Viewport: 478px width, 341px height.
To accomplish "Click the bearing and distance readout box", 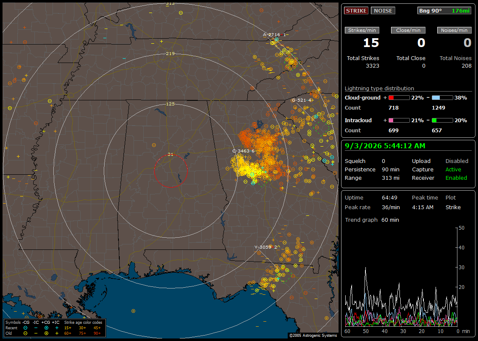I will pyautogui.click(x=444, y=10).
